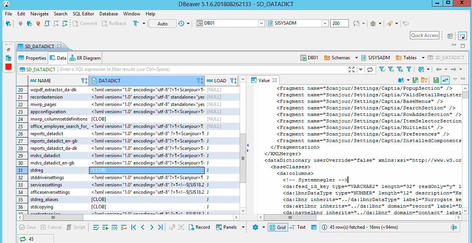Open the Panels dropdown arrow
472x243 pixels.
[x=243, y=227]
